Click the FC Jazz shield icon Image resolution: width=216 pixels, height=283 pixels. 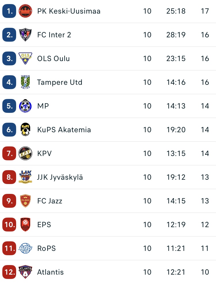(x=25, y=201)
